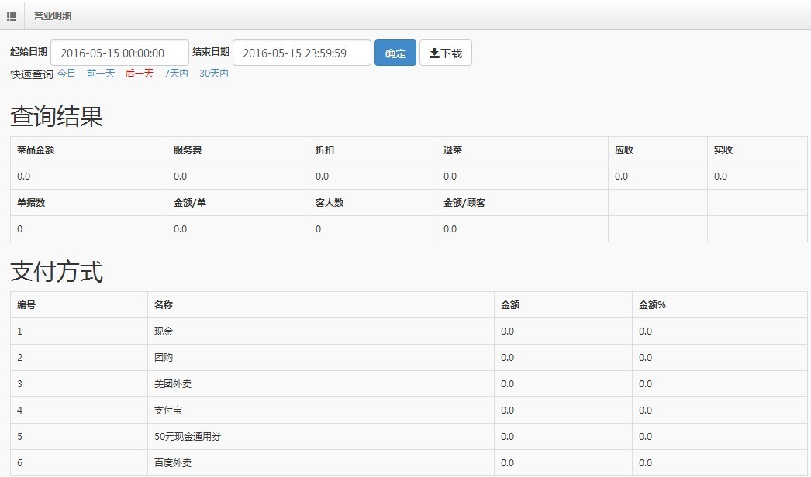Select the 7天内 quick query link
811x477 pixels.
pos(176,74)
